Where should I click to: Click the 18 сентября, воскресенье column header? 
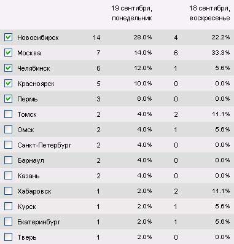click(209, 13)
